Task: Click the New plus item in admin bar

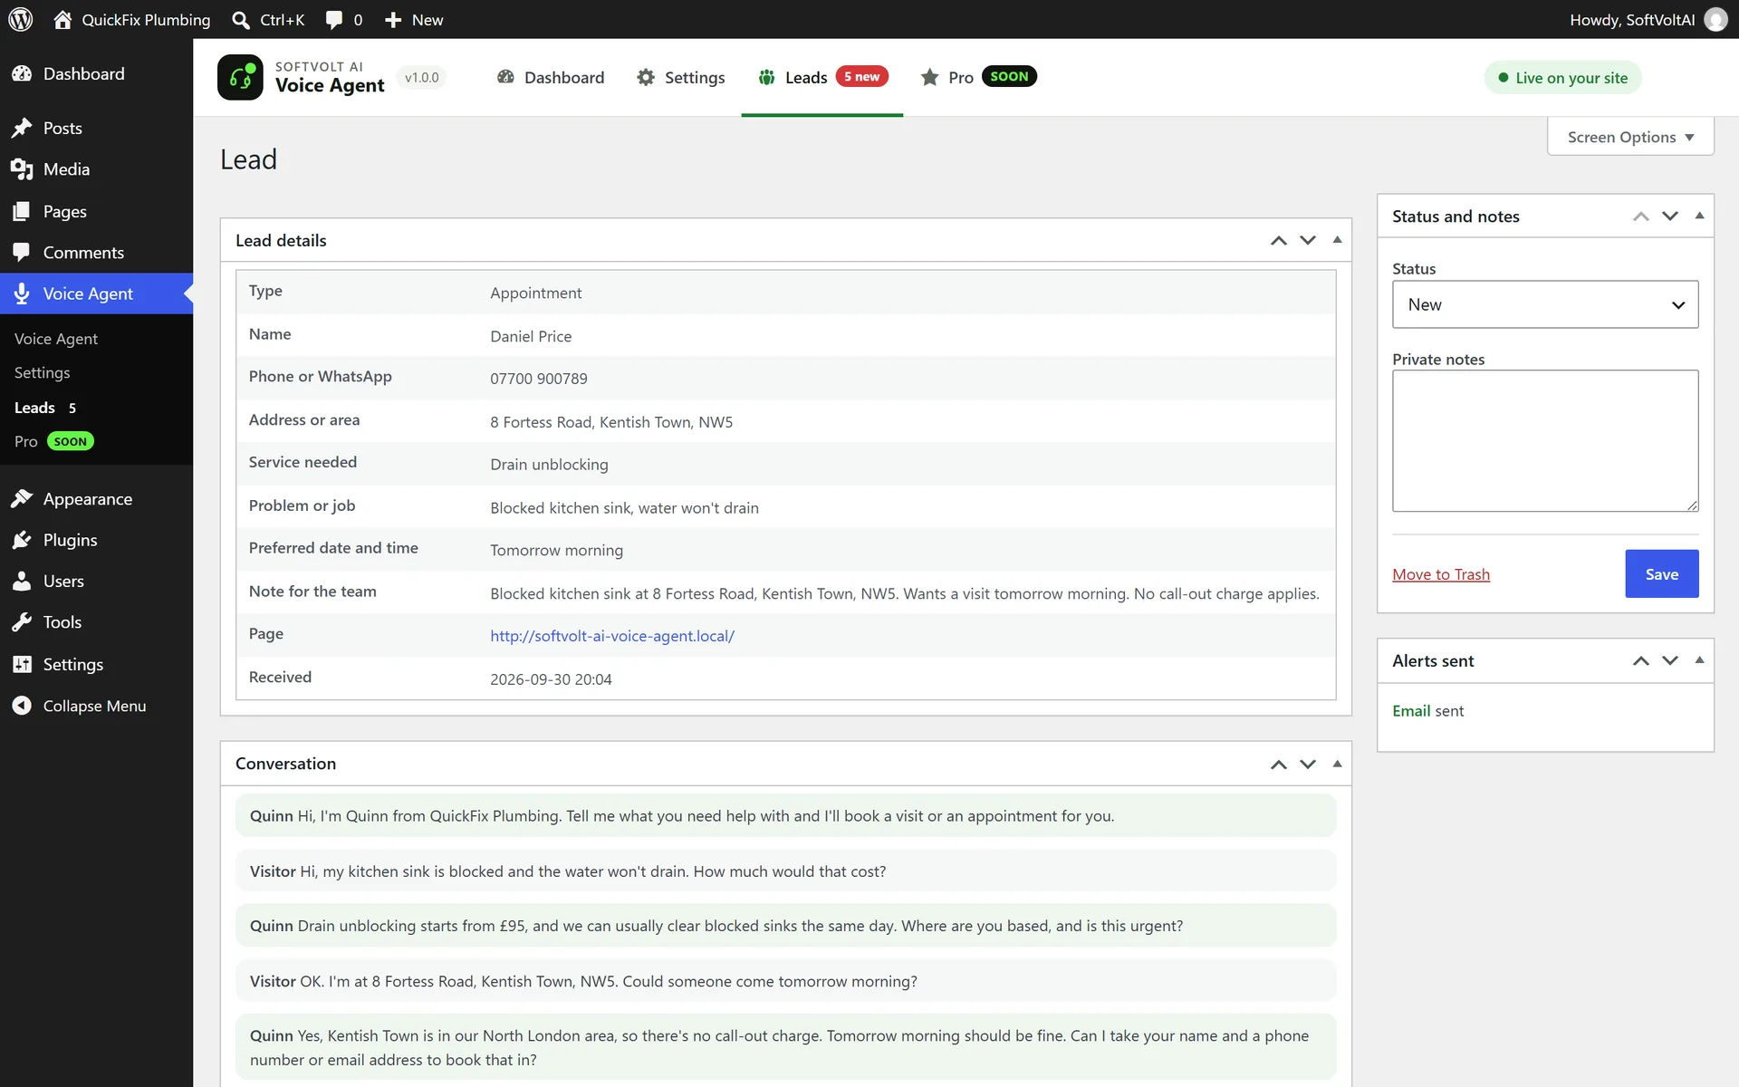Action: point(414,20)
